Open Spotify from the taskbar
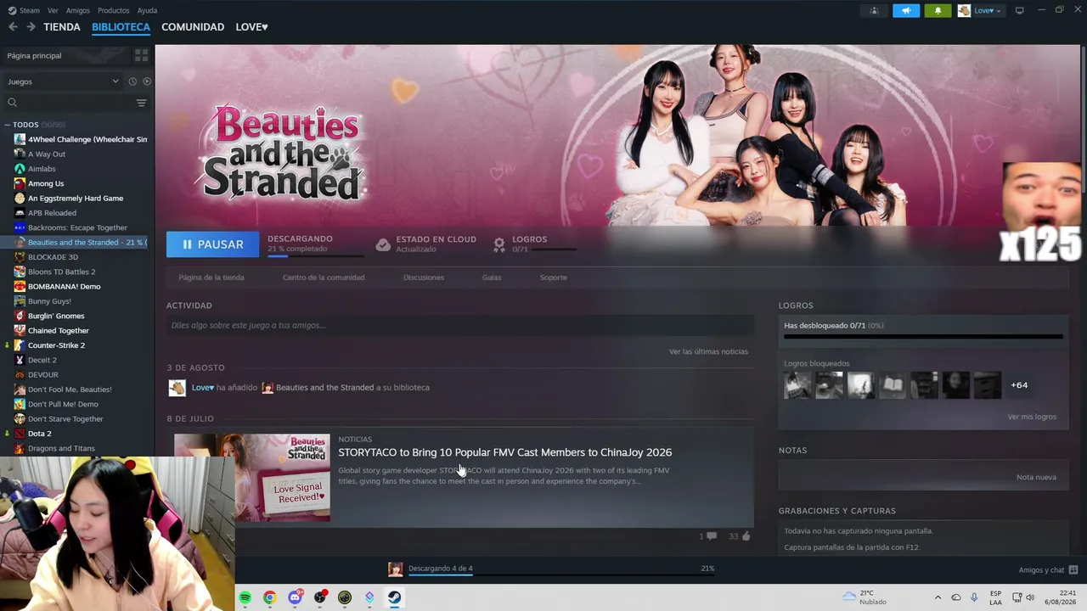The height and width of the screenshot is (611, 1087). point(245,597)
